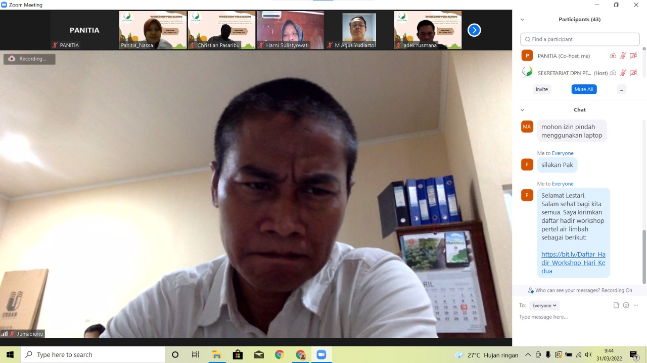Collapse the Chat panel chevron
This screenshot has width=647, height=363.
click(x=522, y=110)
